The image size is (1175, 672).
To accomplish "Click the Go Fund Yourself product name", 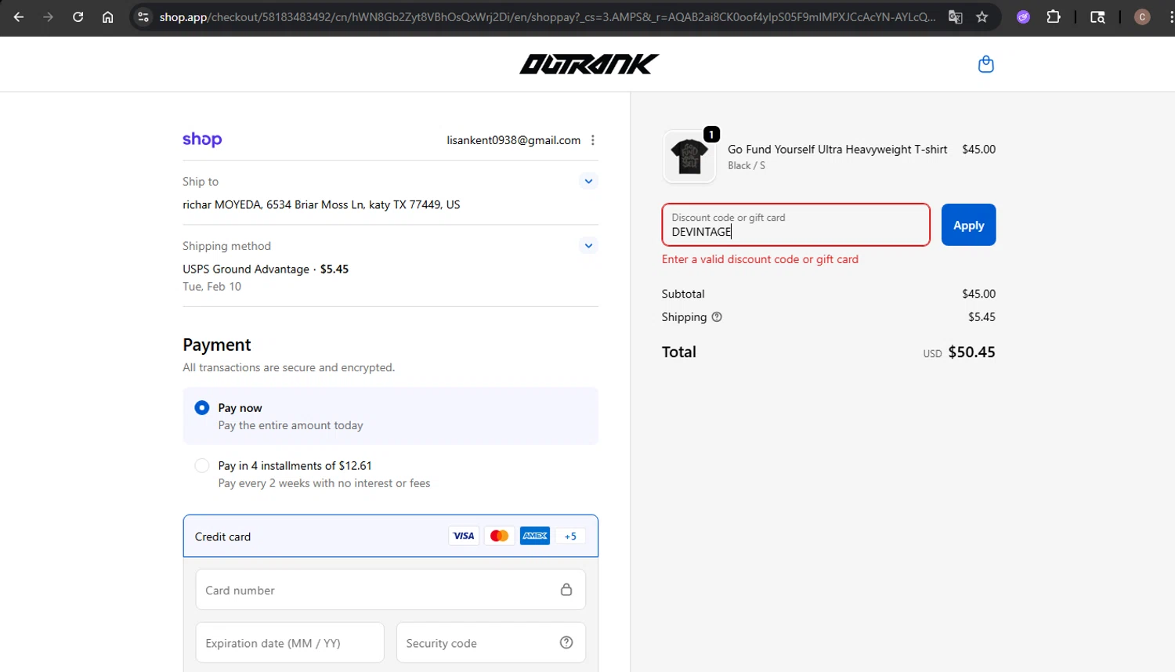I will 837,149.
